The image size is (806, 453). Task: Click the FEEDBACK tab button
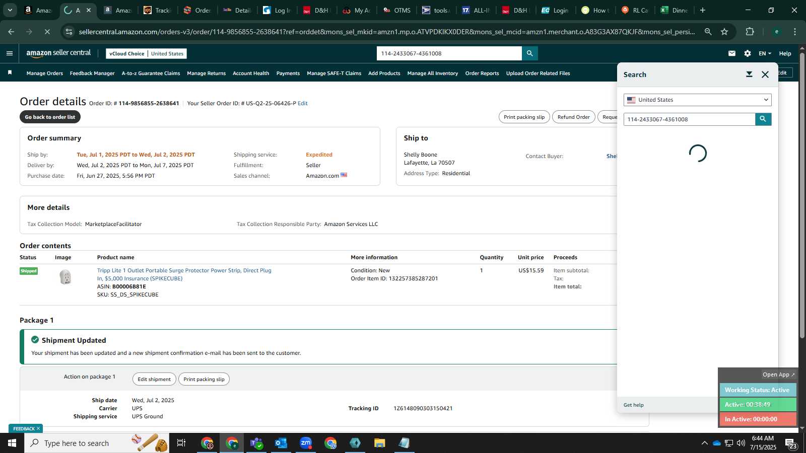[x=26, y=428]
